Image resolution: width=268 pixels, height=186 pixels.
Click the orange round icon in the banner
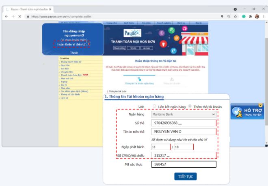click(177, 38)
